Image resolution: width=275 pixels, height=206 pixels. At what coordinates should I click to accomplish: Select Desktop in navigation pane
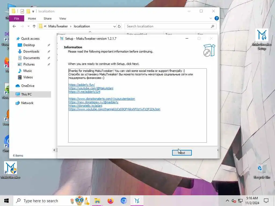pos(29,45)
